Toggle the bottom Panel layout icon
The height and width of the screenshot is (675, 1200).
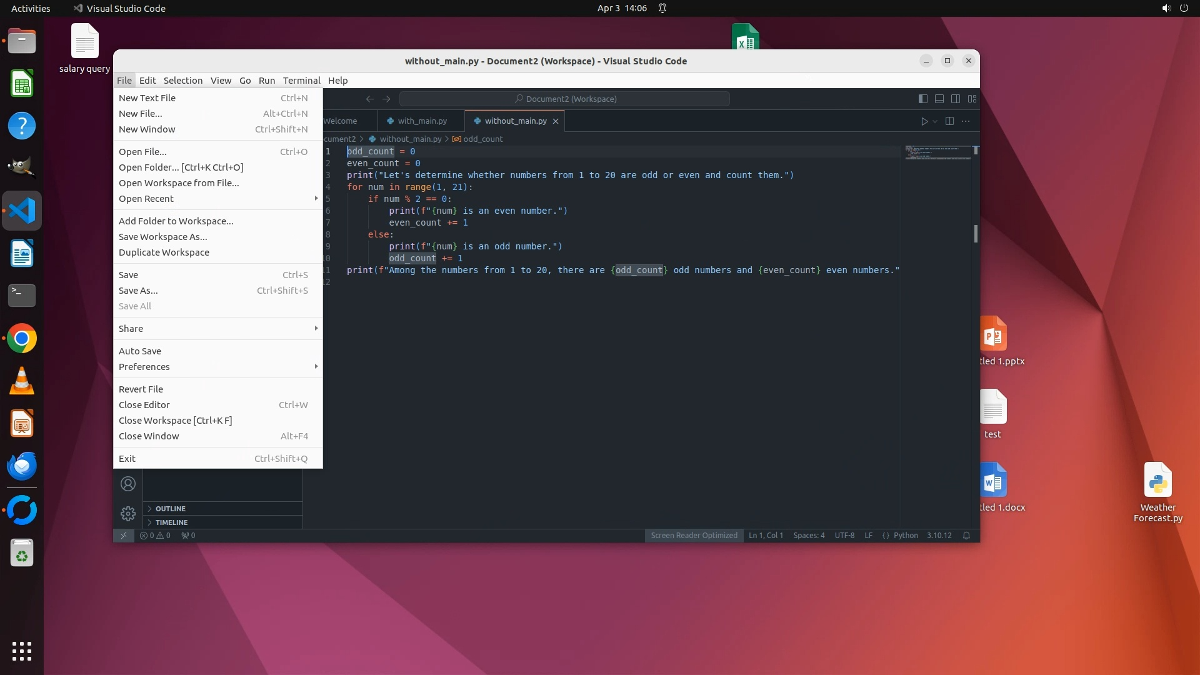tap(939, 99)
